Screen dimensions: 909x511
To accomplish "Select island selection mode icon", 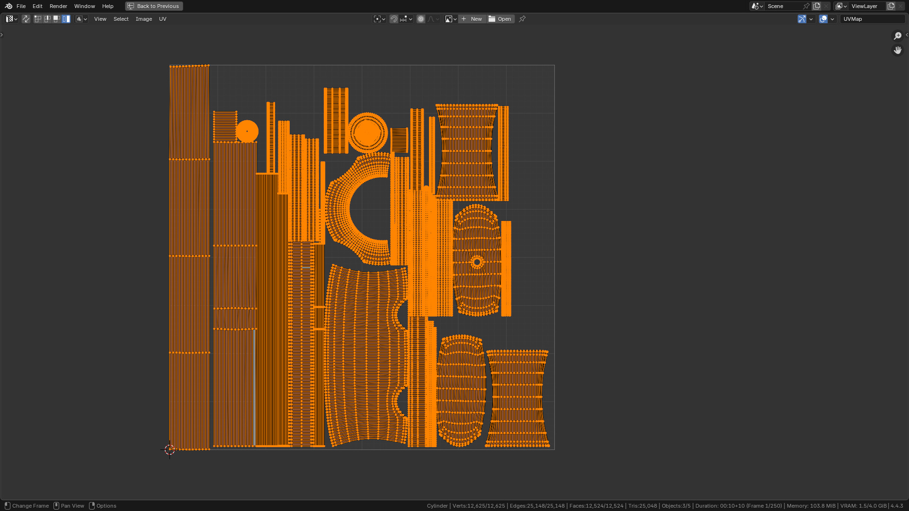I will [x=66, y=19].
